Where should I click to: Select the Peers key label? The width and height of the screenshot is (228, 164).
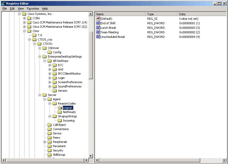57,138
